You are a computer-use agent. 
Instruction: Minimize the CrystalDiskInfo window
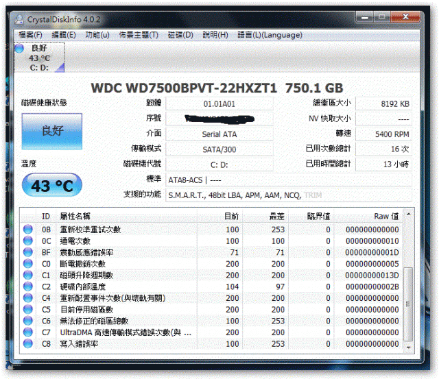(x=364, y=17)
